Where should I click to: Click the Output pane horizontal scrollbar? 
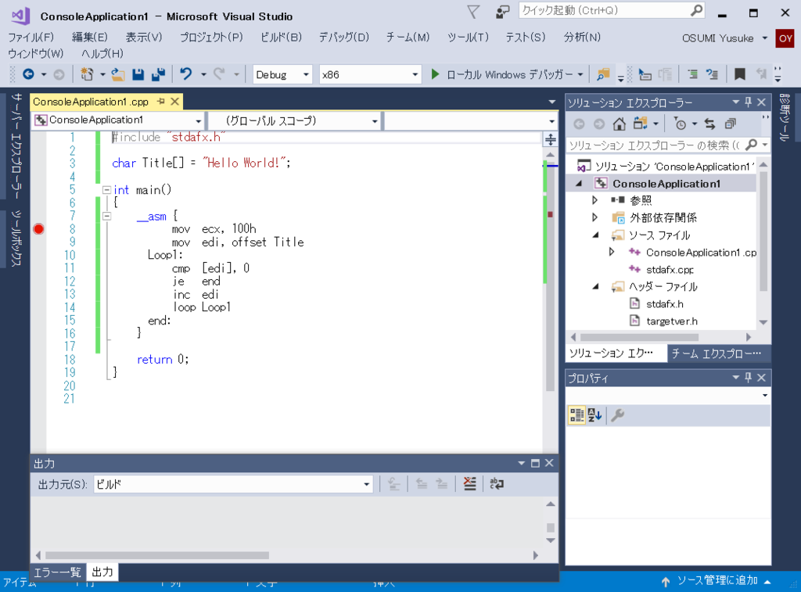click(156, 555)
